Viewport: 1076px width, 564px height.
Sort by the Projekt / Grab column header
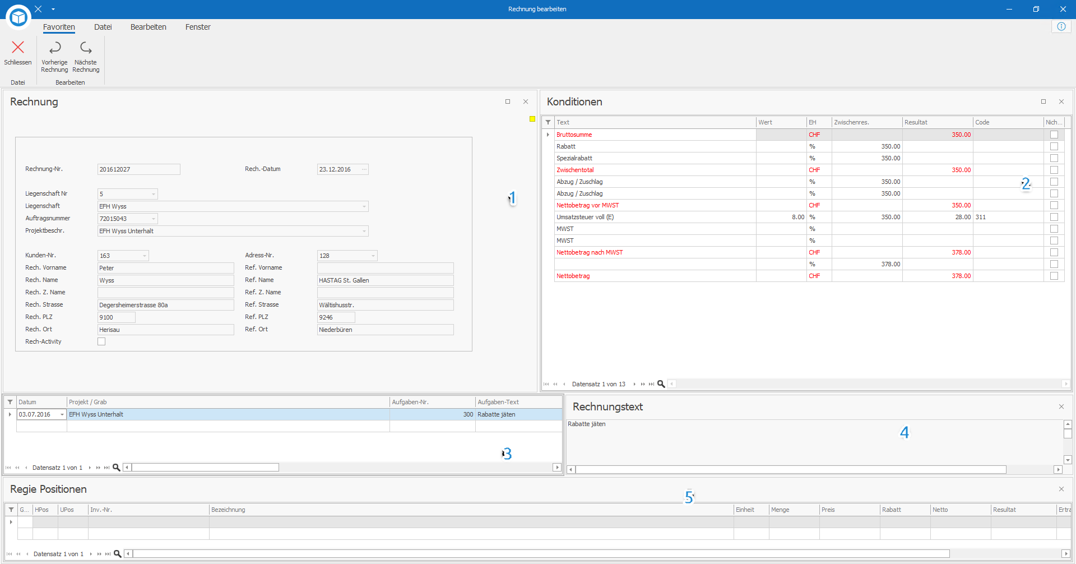[228, 402]
